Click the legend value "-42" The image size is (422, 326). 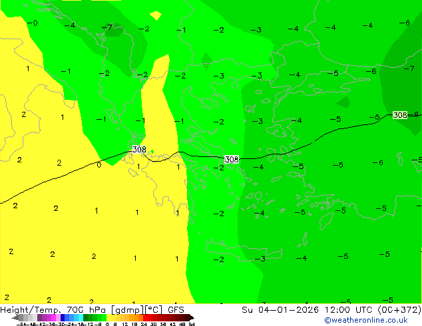point(42,324)
